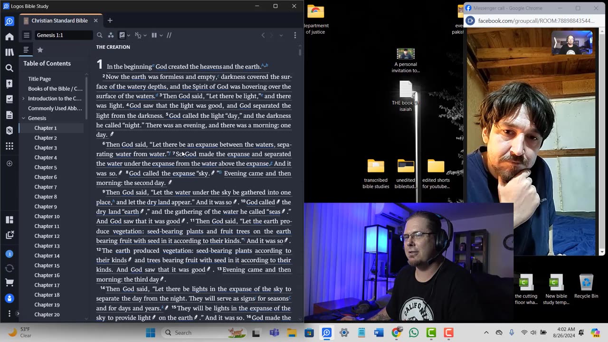
Task: Open the compass-style tools icon in sidebar
Action: pos(9,131)
